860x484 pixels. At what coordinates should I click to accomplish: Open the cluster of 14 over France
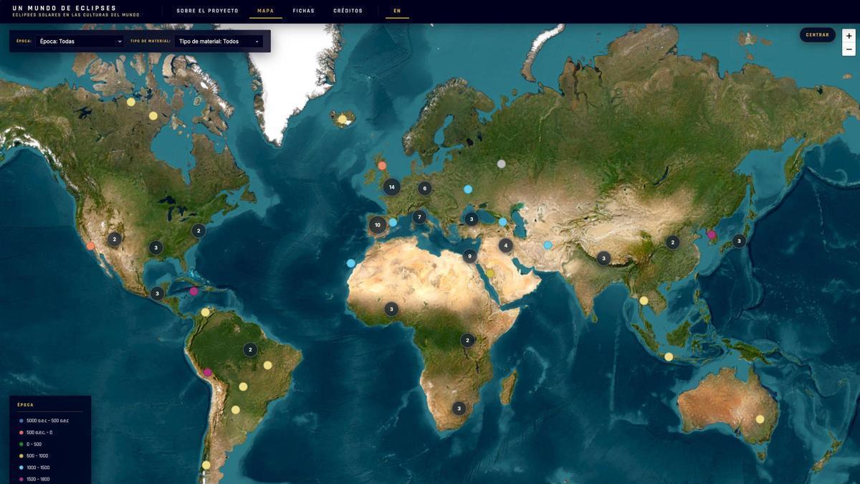[x=391, y=187]
